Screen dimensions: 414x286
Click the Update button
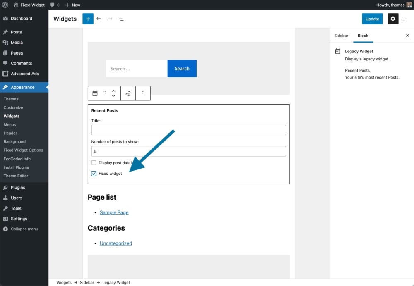[x=372, y=19]
